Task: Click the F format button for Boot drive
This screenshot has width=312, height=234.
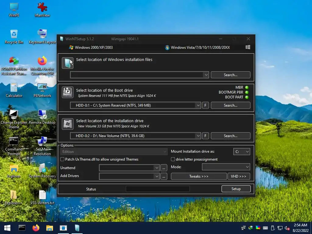Action: click(205, 105)
